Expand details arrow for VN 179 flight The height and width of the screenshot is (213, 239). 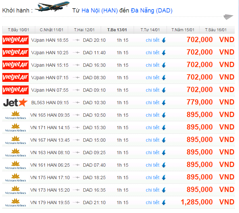pyautogui.click(x=164, y=202)
